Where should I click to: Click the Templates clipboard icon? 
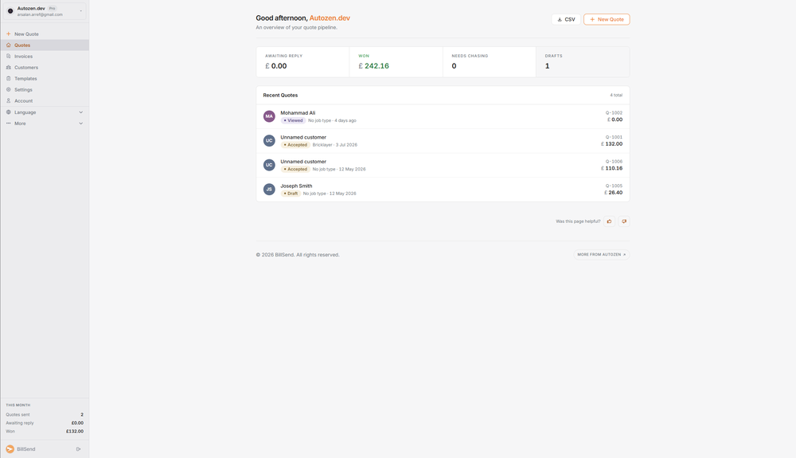coord(8,79)
